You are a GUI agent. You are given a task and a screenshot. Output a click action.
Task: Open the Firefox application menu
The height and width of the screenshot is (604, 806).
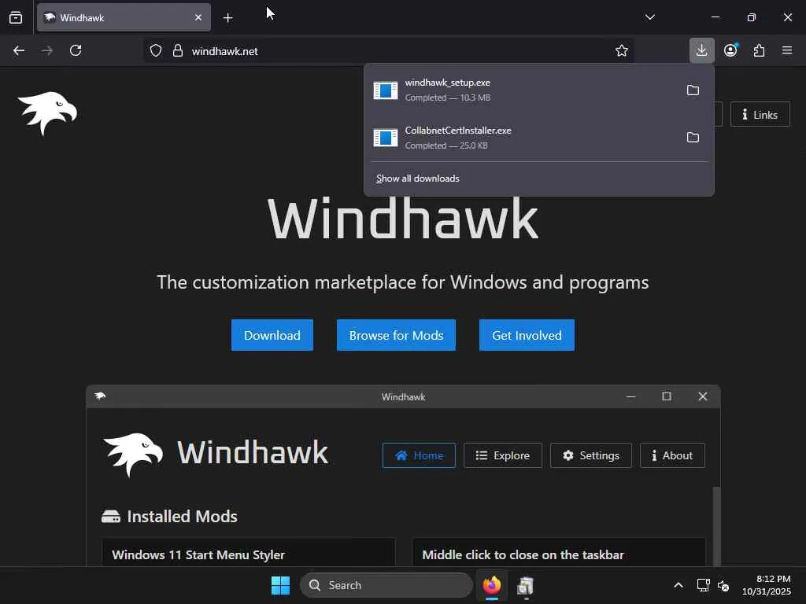(787, 50)
